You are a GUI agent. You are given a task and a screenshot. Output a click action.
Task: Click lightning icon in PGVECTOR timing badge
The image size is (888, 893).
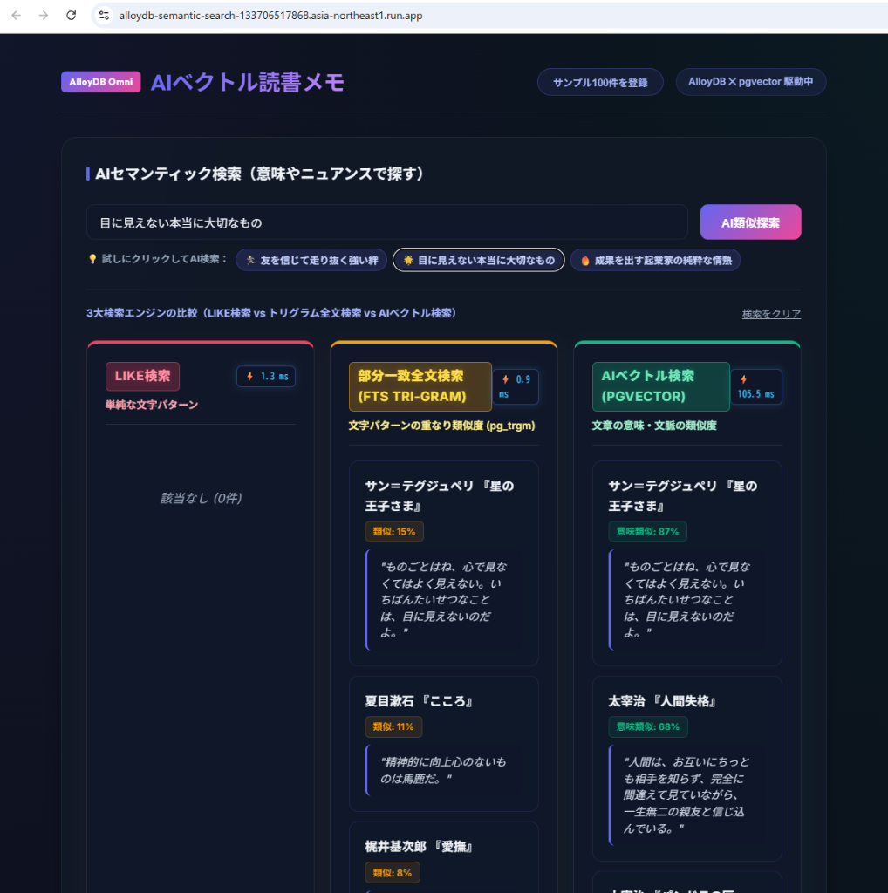pos(744,379)
